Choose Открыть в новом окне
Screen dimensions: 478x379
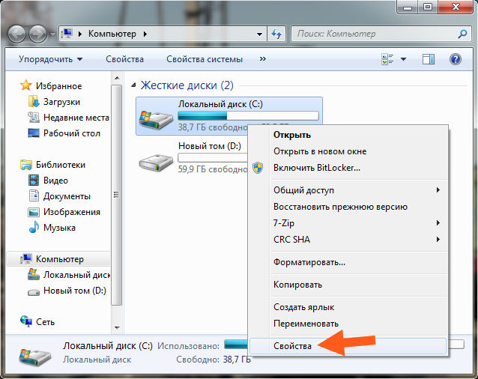pos(348,151)
